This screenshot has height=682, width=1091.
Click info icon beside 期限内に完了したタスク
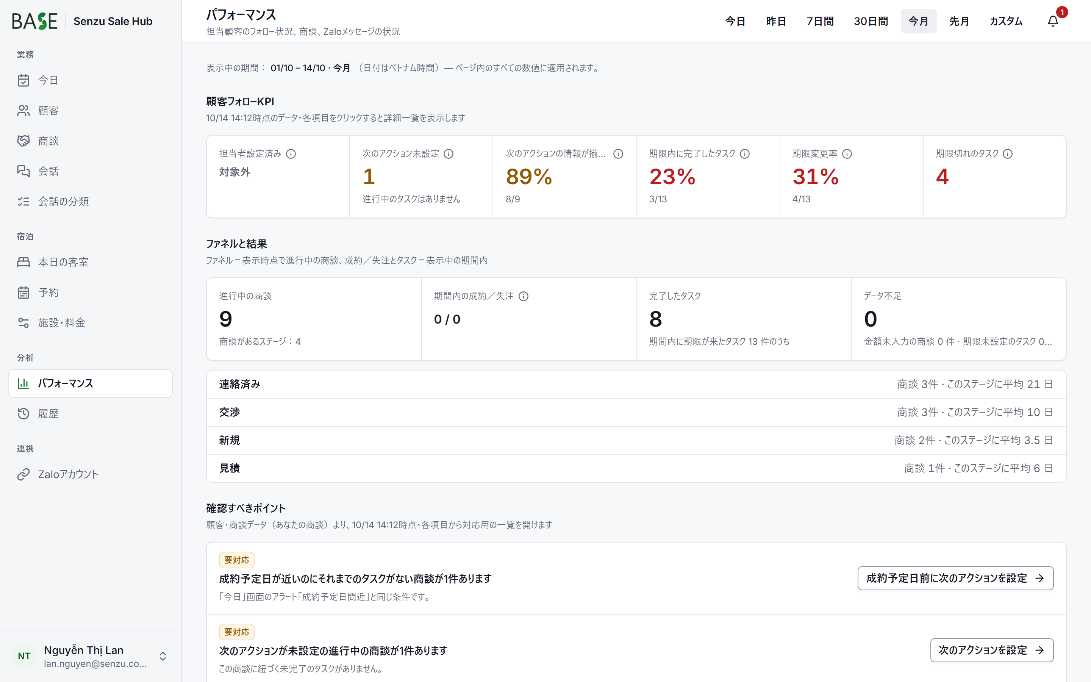[745, 154]
